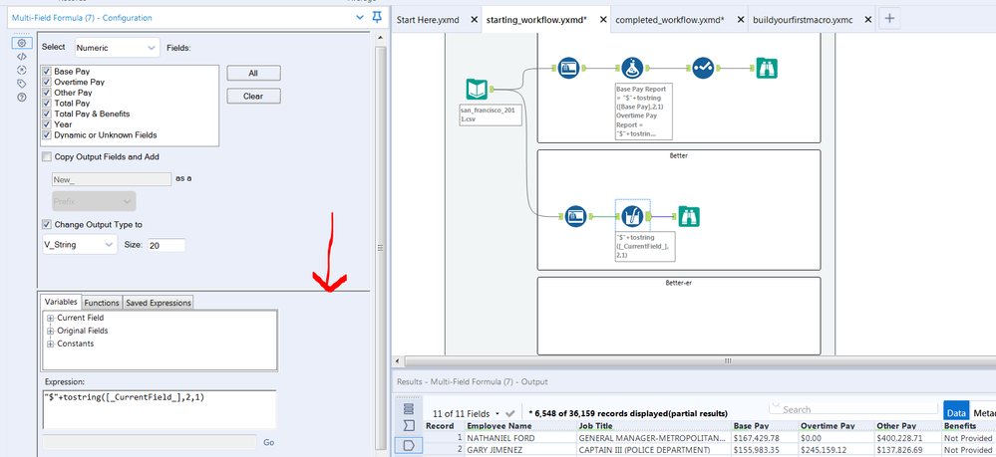
Task: Uncheck the Year field
Action: click(x=47, y=124)
